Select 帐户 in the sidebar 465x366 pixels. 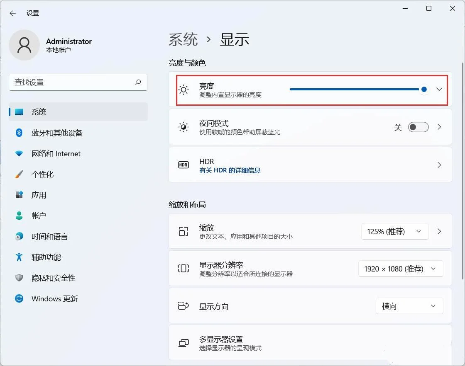click(78, 216)
